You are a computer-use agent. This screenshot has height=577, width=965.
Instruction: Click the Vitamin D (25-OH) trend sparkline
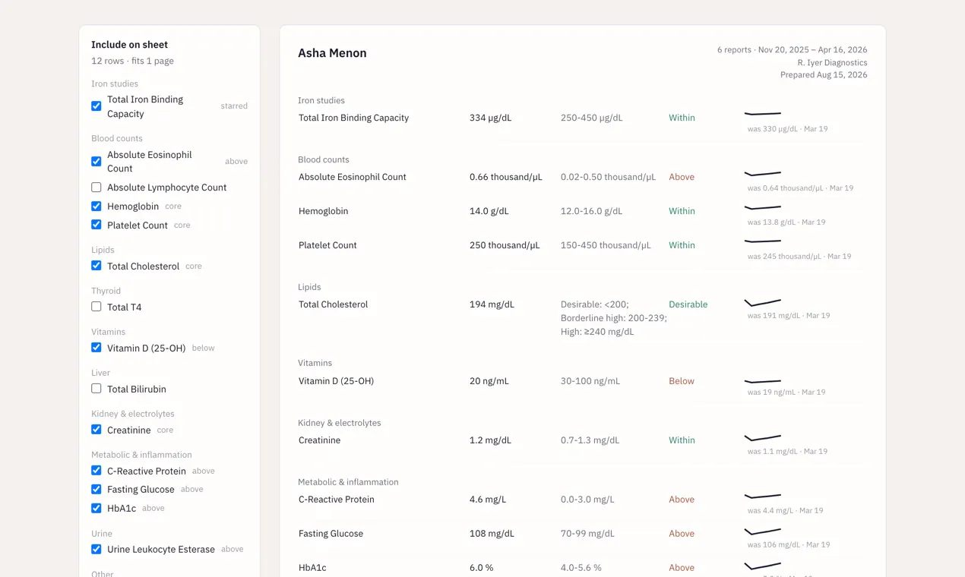click(x=763, y=380)
